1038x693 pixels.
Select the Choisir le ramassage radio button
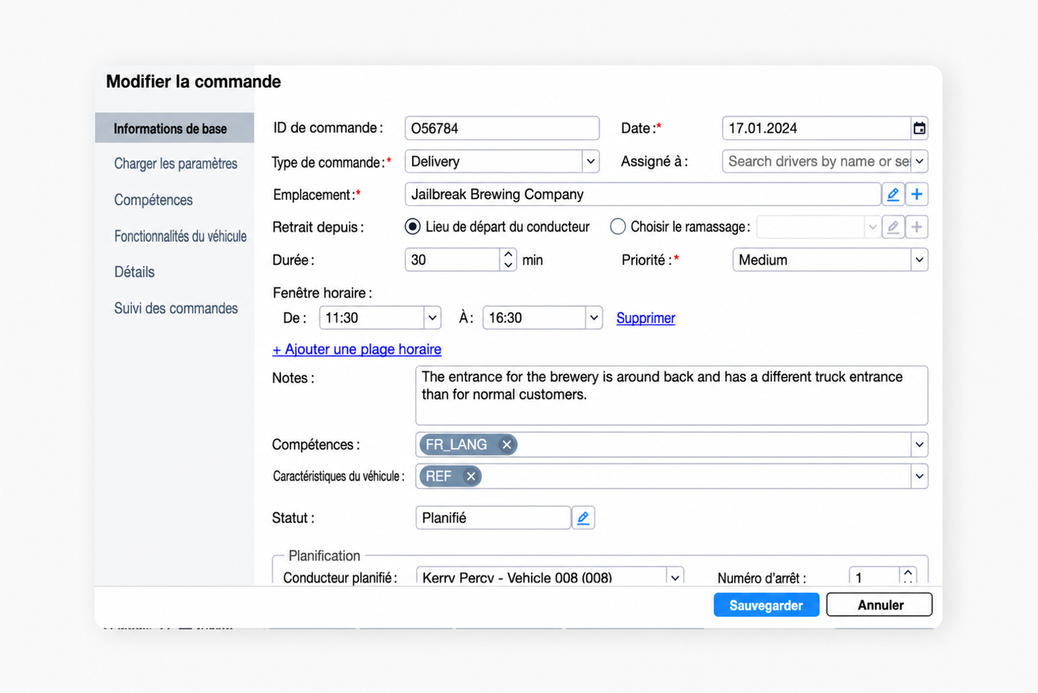click(x=618, y=227)
